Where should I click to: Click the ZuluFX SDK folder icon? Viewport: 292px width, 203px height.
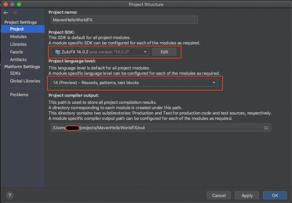coord(58,52)
